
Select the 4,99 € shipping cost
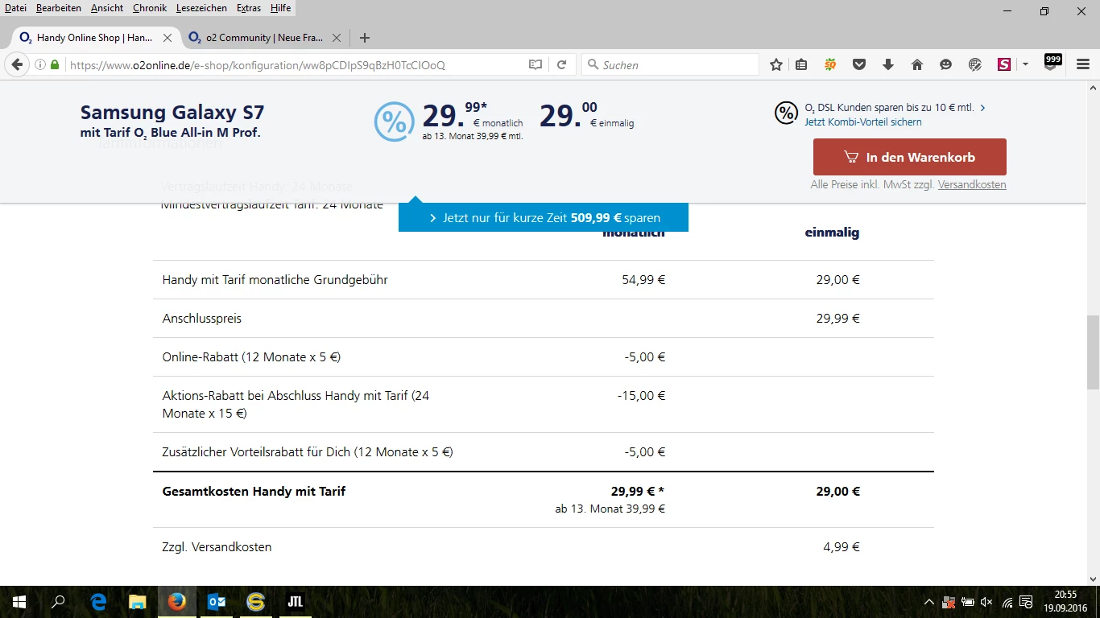pos(842,547)
